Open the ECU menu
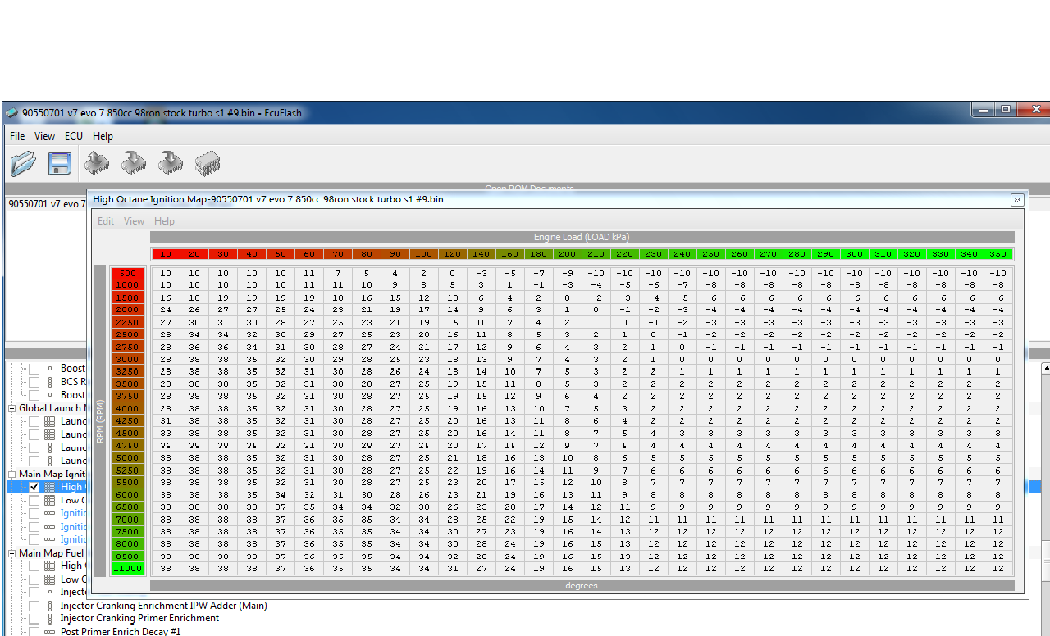Image resolution: width=1050 pixels, height=636 pixels. 74,136
